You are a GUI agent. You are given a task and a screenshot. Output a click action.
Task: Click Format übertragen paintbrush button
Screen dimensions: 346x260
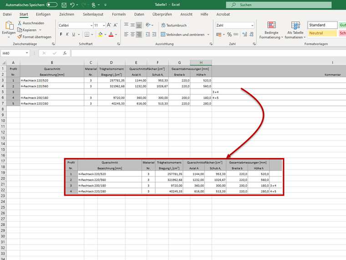pyautogui.click(x=35, y=36)
